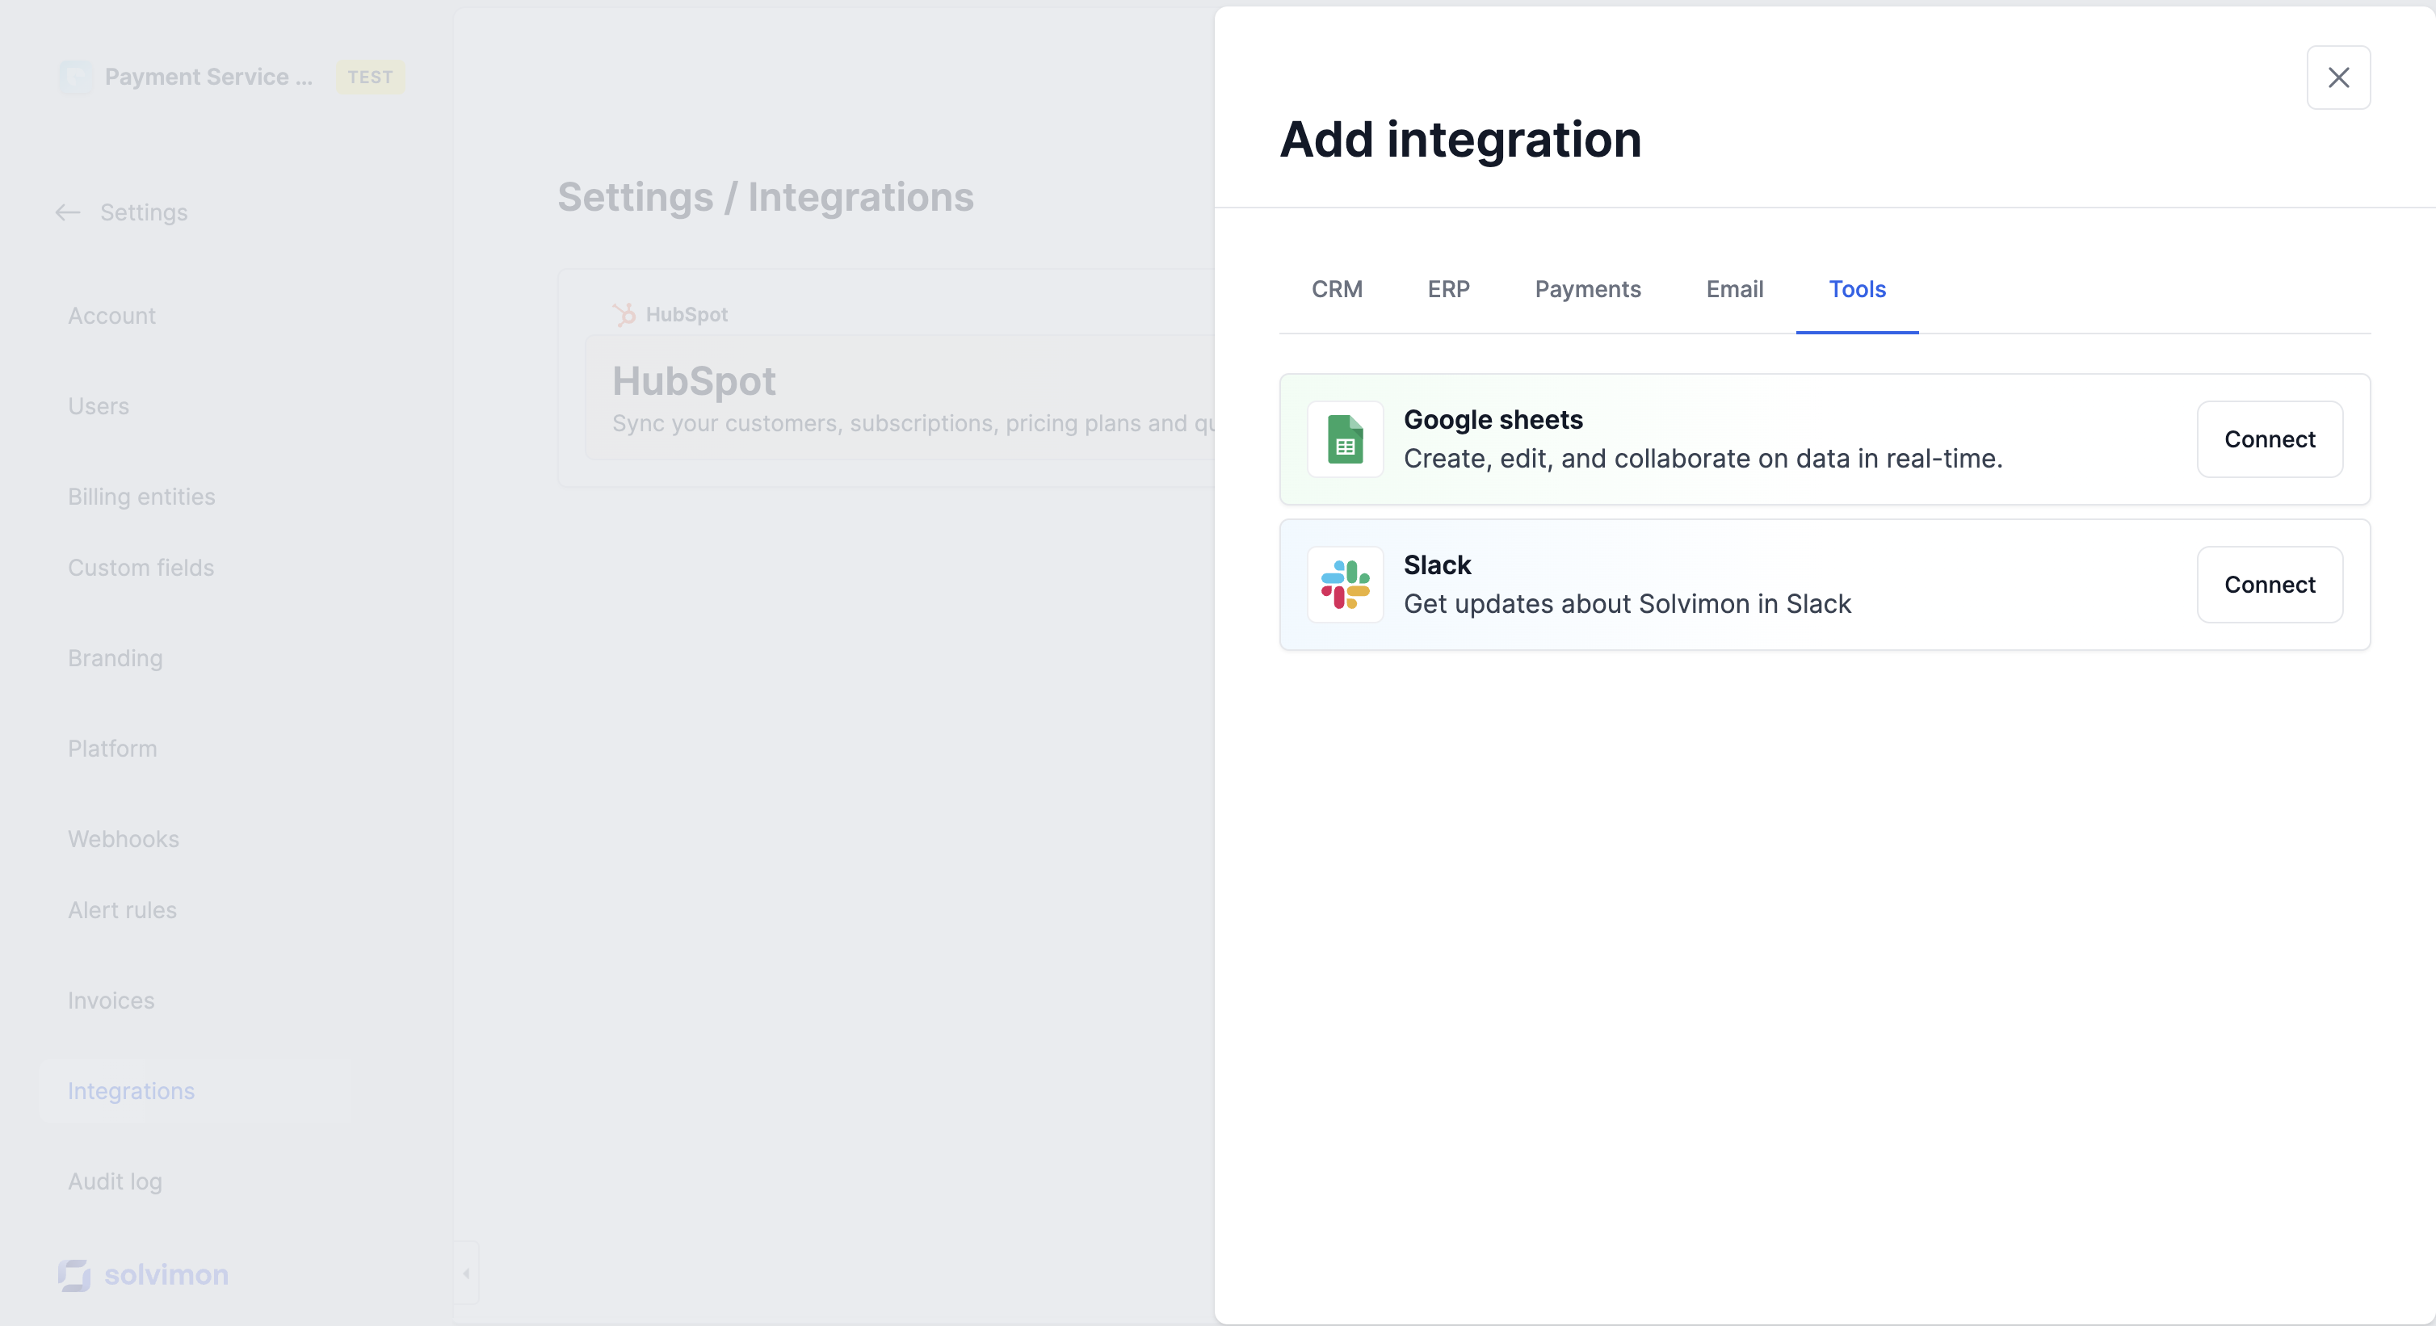Viewport: 2436px width, 1326px height.
Task: Click the Google Sheets logo icon
Action: [x=1345, y=439]
